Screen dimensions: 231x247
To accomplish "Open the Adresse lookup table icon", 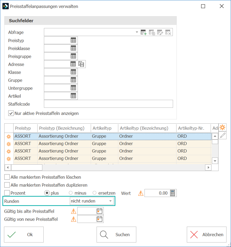I will [x=73, y=64].
